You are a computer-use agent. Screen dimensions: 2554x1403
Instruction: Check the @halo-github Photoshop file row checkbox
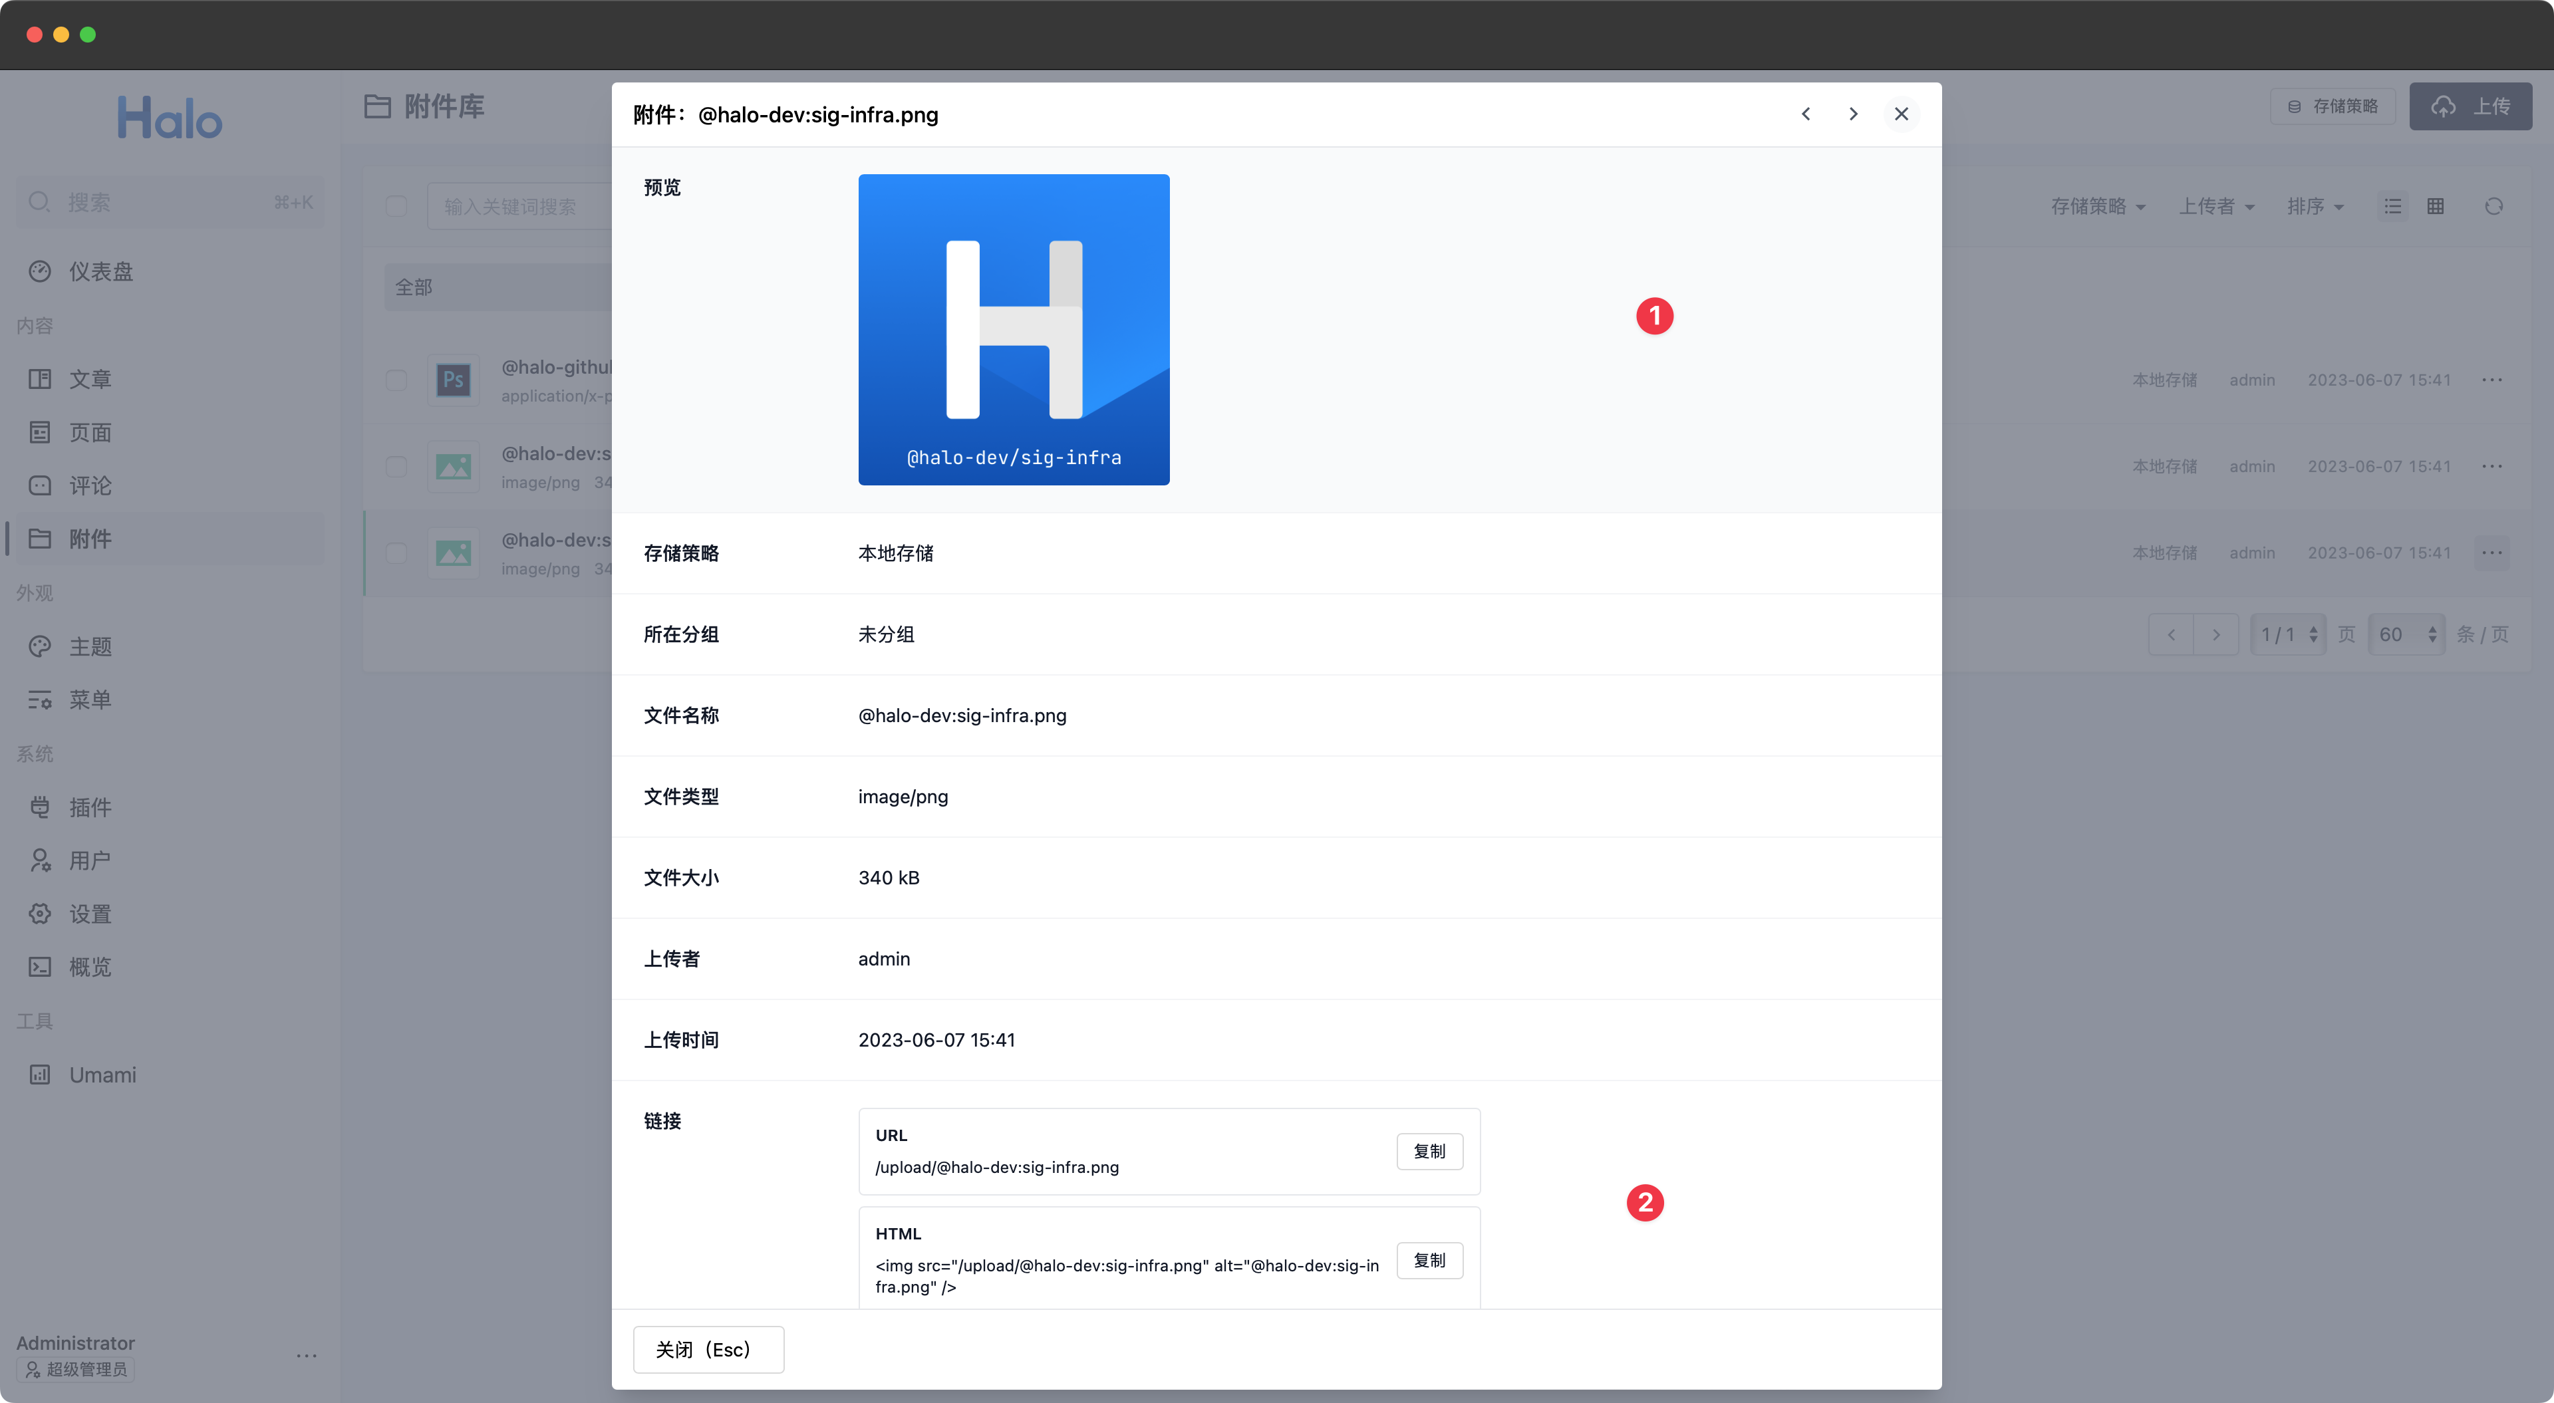click(396, 380)
